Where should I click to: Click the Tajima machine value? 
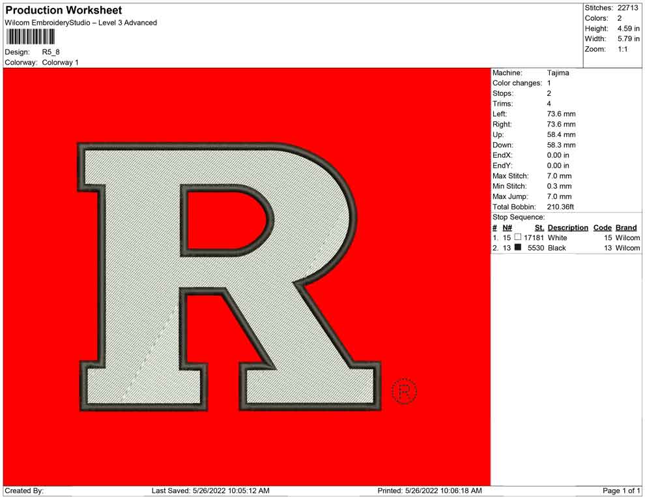point(558,73)
